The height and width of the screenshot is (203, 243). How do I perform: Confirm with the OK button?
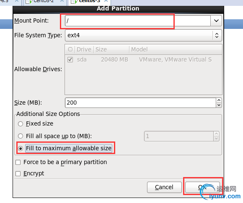point(202,187)
